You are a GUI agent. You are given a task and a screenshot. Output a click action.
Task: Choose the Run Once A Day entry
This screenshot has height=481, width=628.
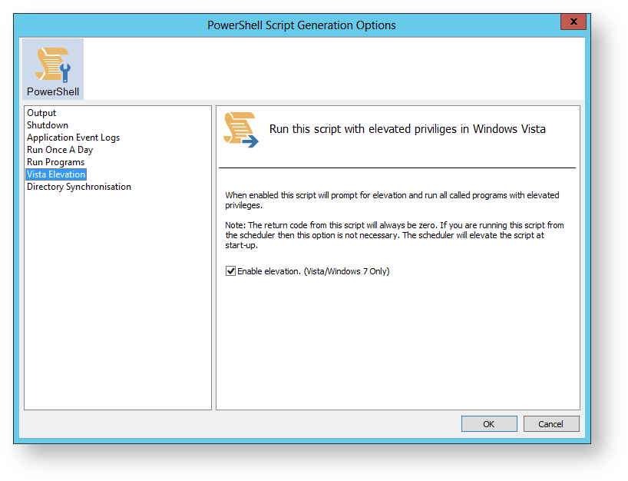[60, 150]
